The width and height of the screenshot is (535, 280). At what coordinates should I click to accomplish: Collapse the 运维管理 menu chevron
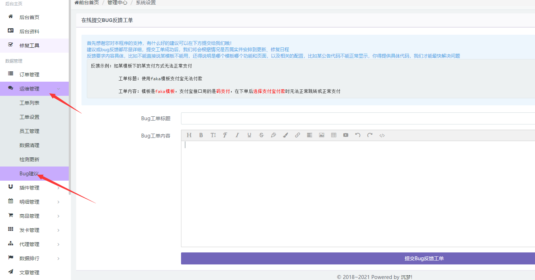[x=58, y=89]
